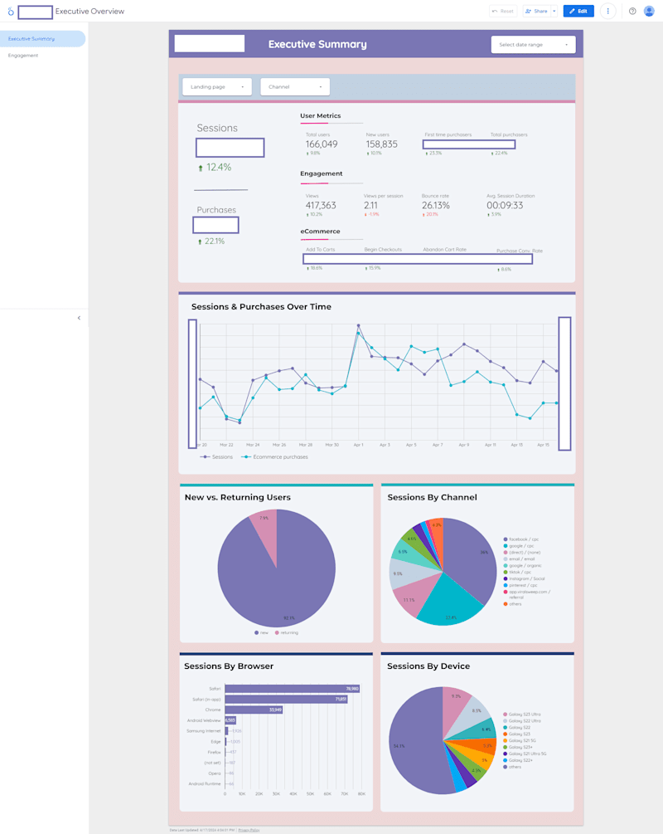The width and height of the screenshot is (663, 834).
Task: Click facebook / cpc legend entry
Action: (x=521, y=539)
